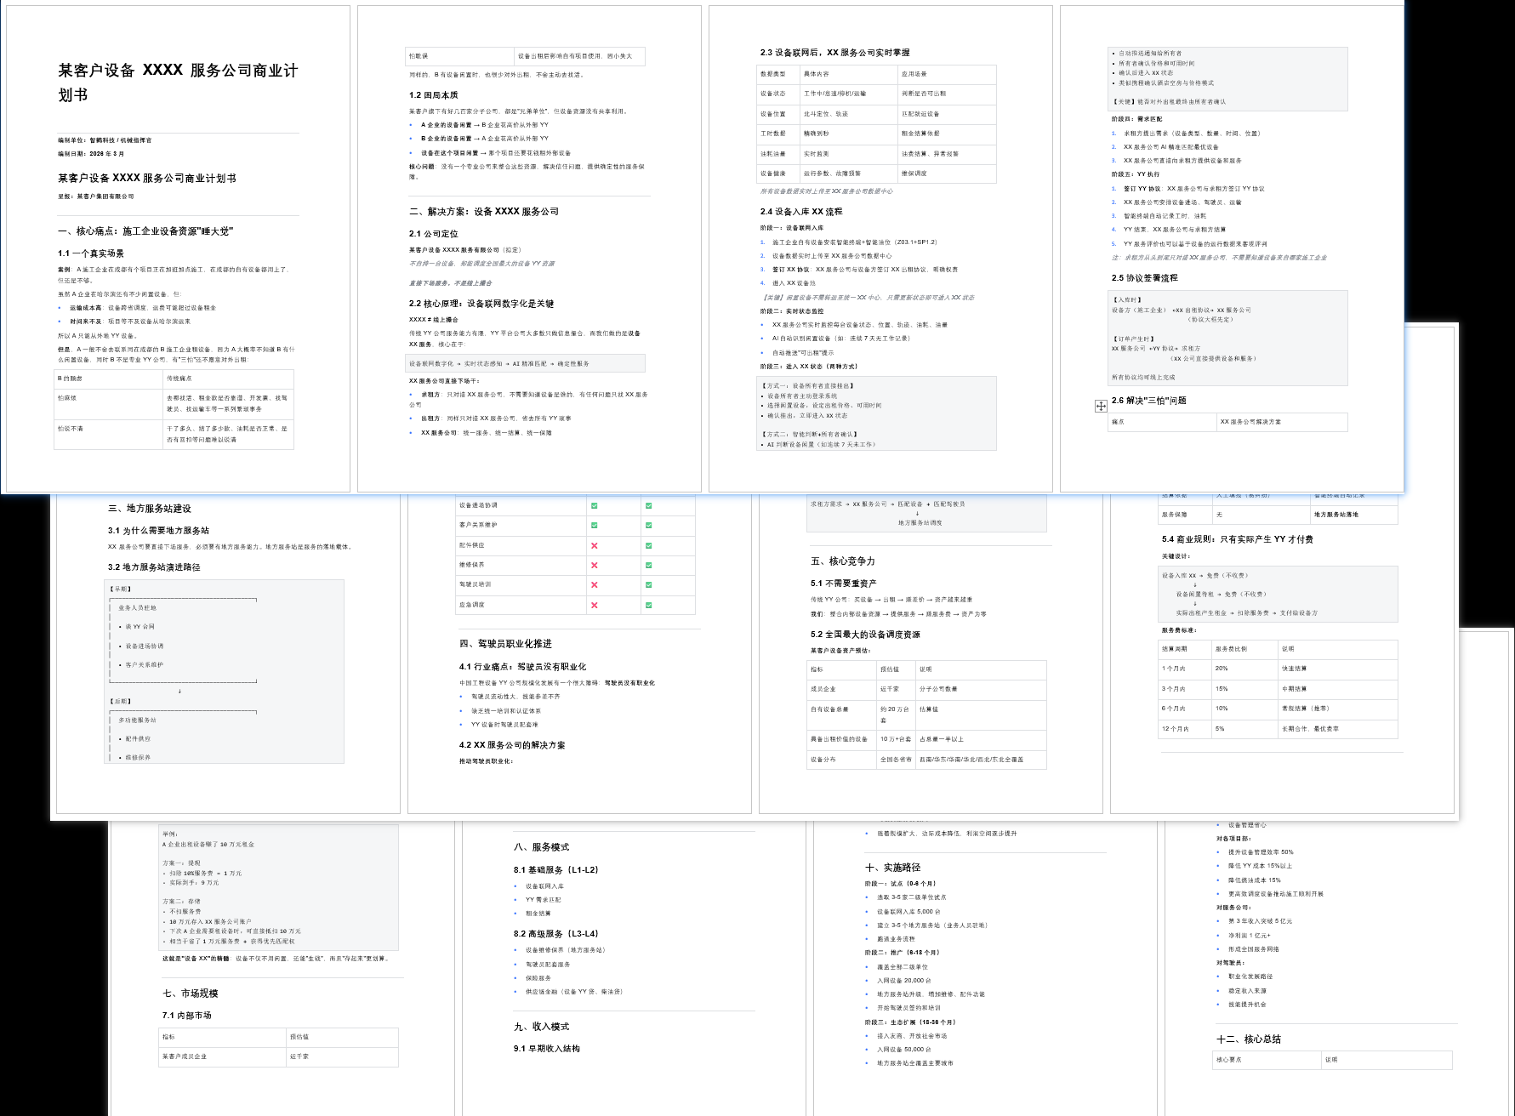Viewport: 1515px width, 1116px height.
Task: Click the red X in the 配件供应 row
Action: (594, 545)
